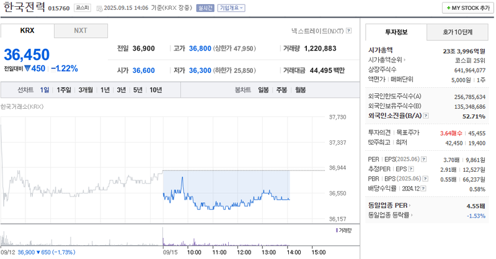Screen dimensions: 496x259
Task: Click the plus icon in MY STOCK 추가
Action: [448, 8]
